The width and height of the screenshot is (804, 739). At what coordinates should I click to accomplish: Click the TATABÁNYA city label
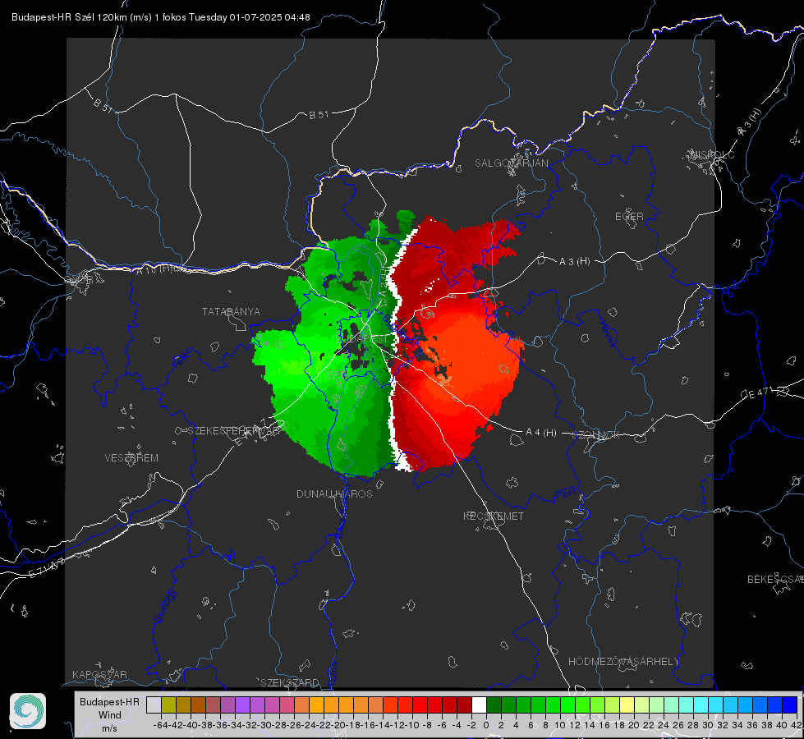click(231, 311)
